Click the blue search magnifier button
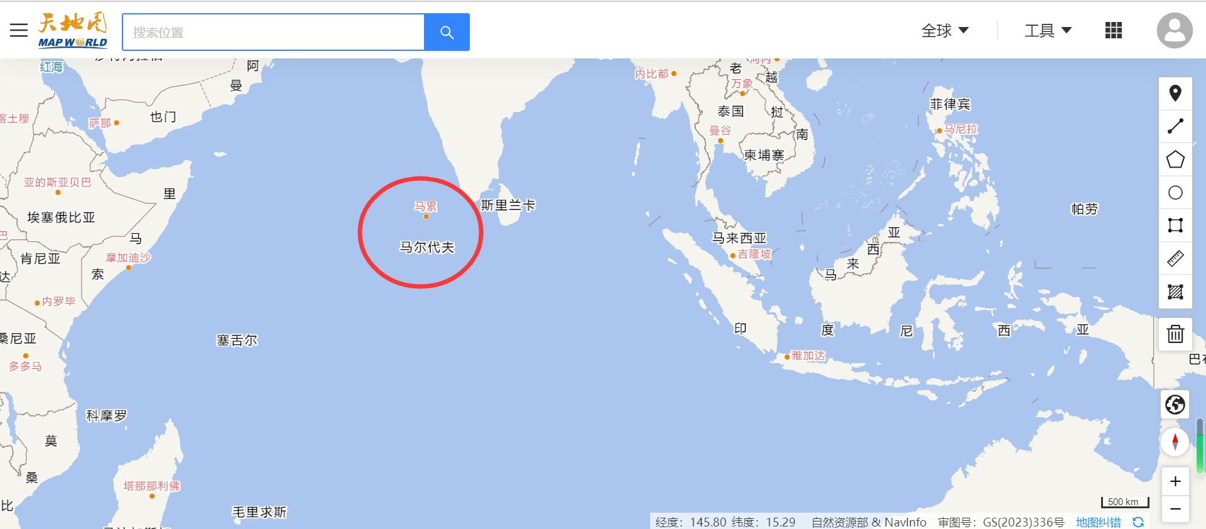This screenshot has width=1206, height=529. (x=447, y=32)
